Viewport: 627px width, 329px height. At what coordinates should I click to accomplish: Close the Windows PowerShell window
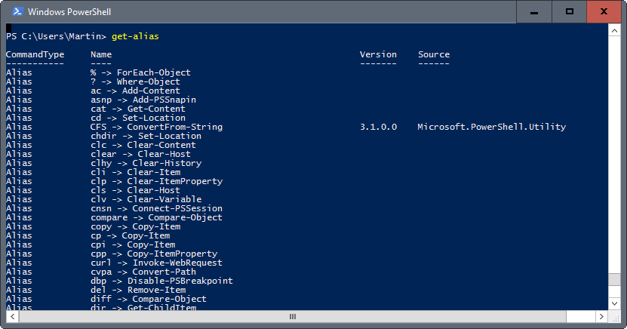[x=604, y=12]
